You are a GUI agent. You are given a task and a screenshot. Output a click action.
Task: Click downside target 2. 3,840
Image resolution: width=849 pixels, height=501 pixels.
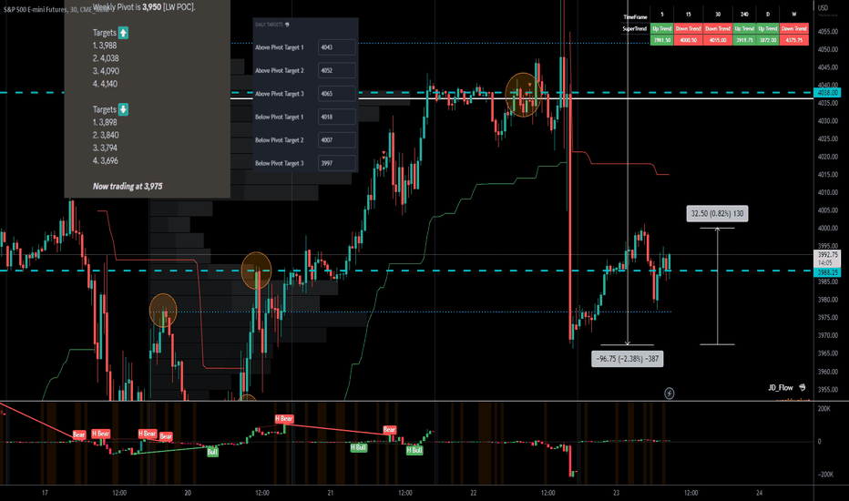coord(106,136)
